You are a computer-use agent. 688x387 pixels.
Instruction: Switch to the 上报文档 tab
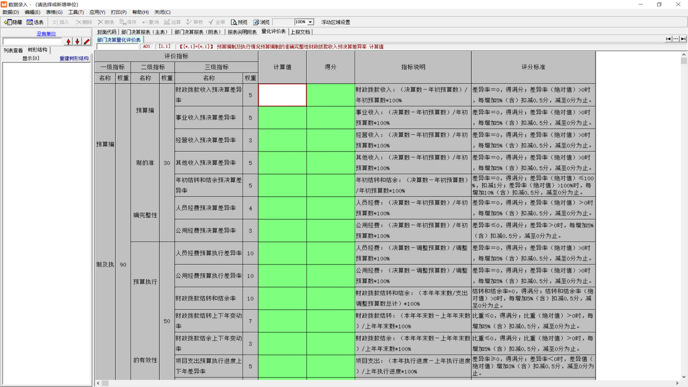(301, 32)
